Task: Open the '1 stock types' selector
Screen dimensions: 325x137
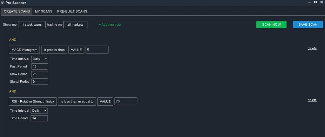Action: click(x=32, y=25)
